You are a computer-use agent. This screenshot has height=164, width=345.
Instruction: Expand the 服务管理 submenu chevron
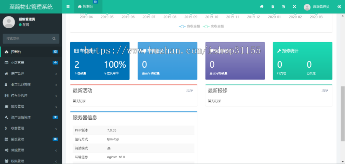pos(56,107)
